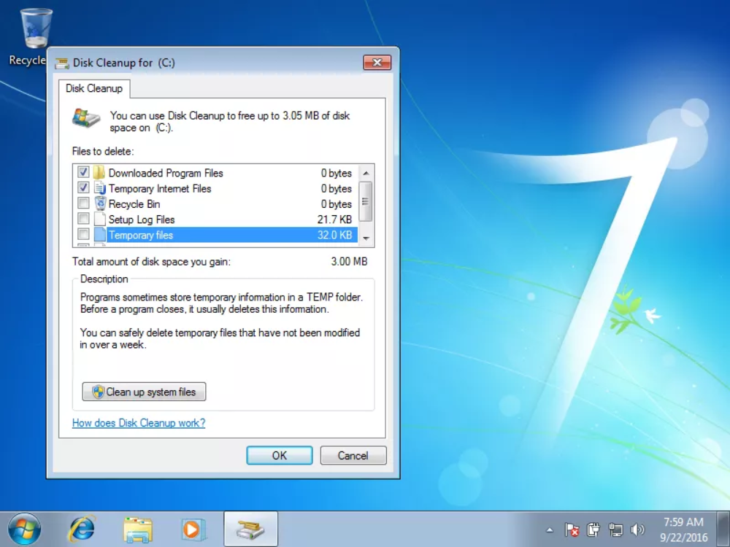Image resolution: width=730 pixels, height=547 pixels.
Task: Click Disk Cleanup taskbar button
Action: (x=250, y=529)
